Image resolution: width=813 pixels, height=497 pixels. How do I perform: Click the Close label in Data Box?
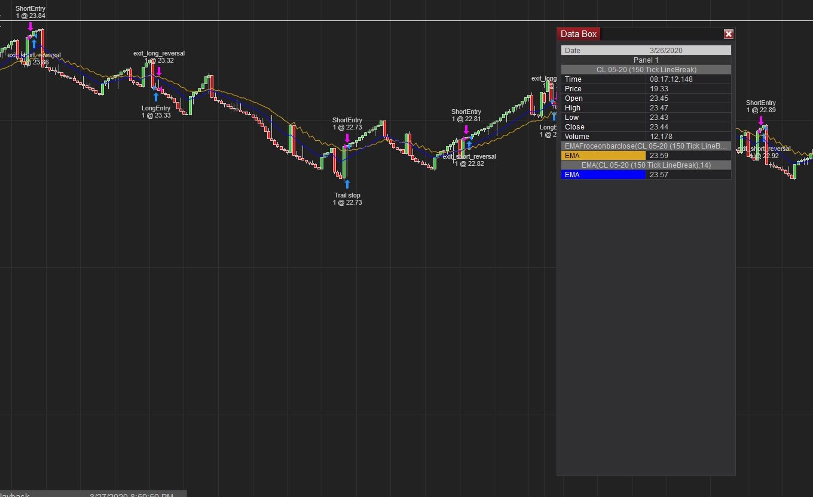(x=574, y=127)
